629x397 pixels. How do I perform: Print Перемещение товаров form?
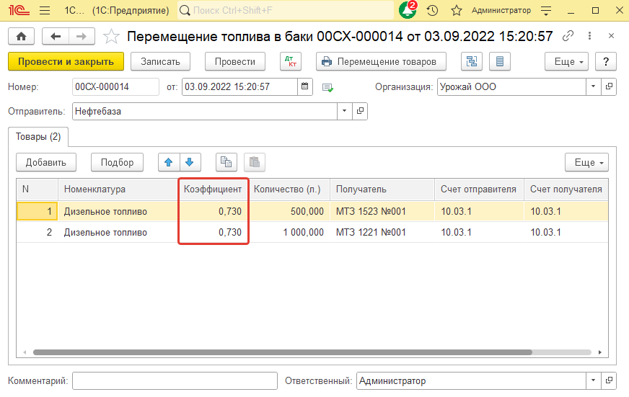point(381,61)
